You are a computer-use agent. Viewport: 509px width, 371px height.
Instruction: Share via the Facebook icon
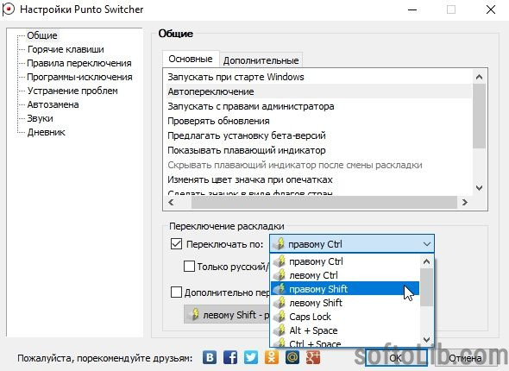point(230,357)
